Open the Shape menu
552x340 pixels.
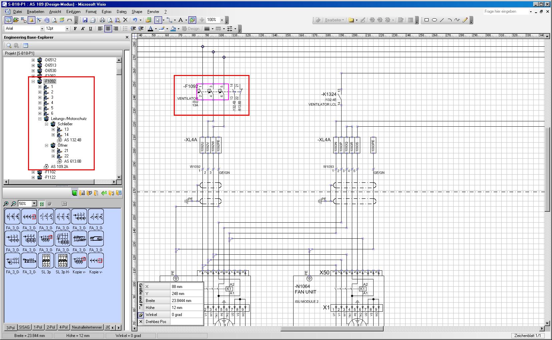pyautogui.click(x=137, y=12)
